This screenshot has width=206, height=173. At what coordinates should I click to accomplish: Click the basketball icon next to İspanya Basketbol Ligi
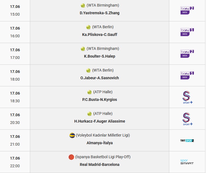(71, 157)
